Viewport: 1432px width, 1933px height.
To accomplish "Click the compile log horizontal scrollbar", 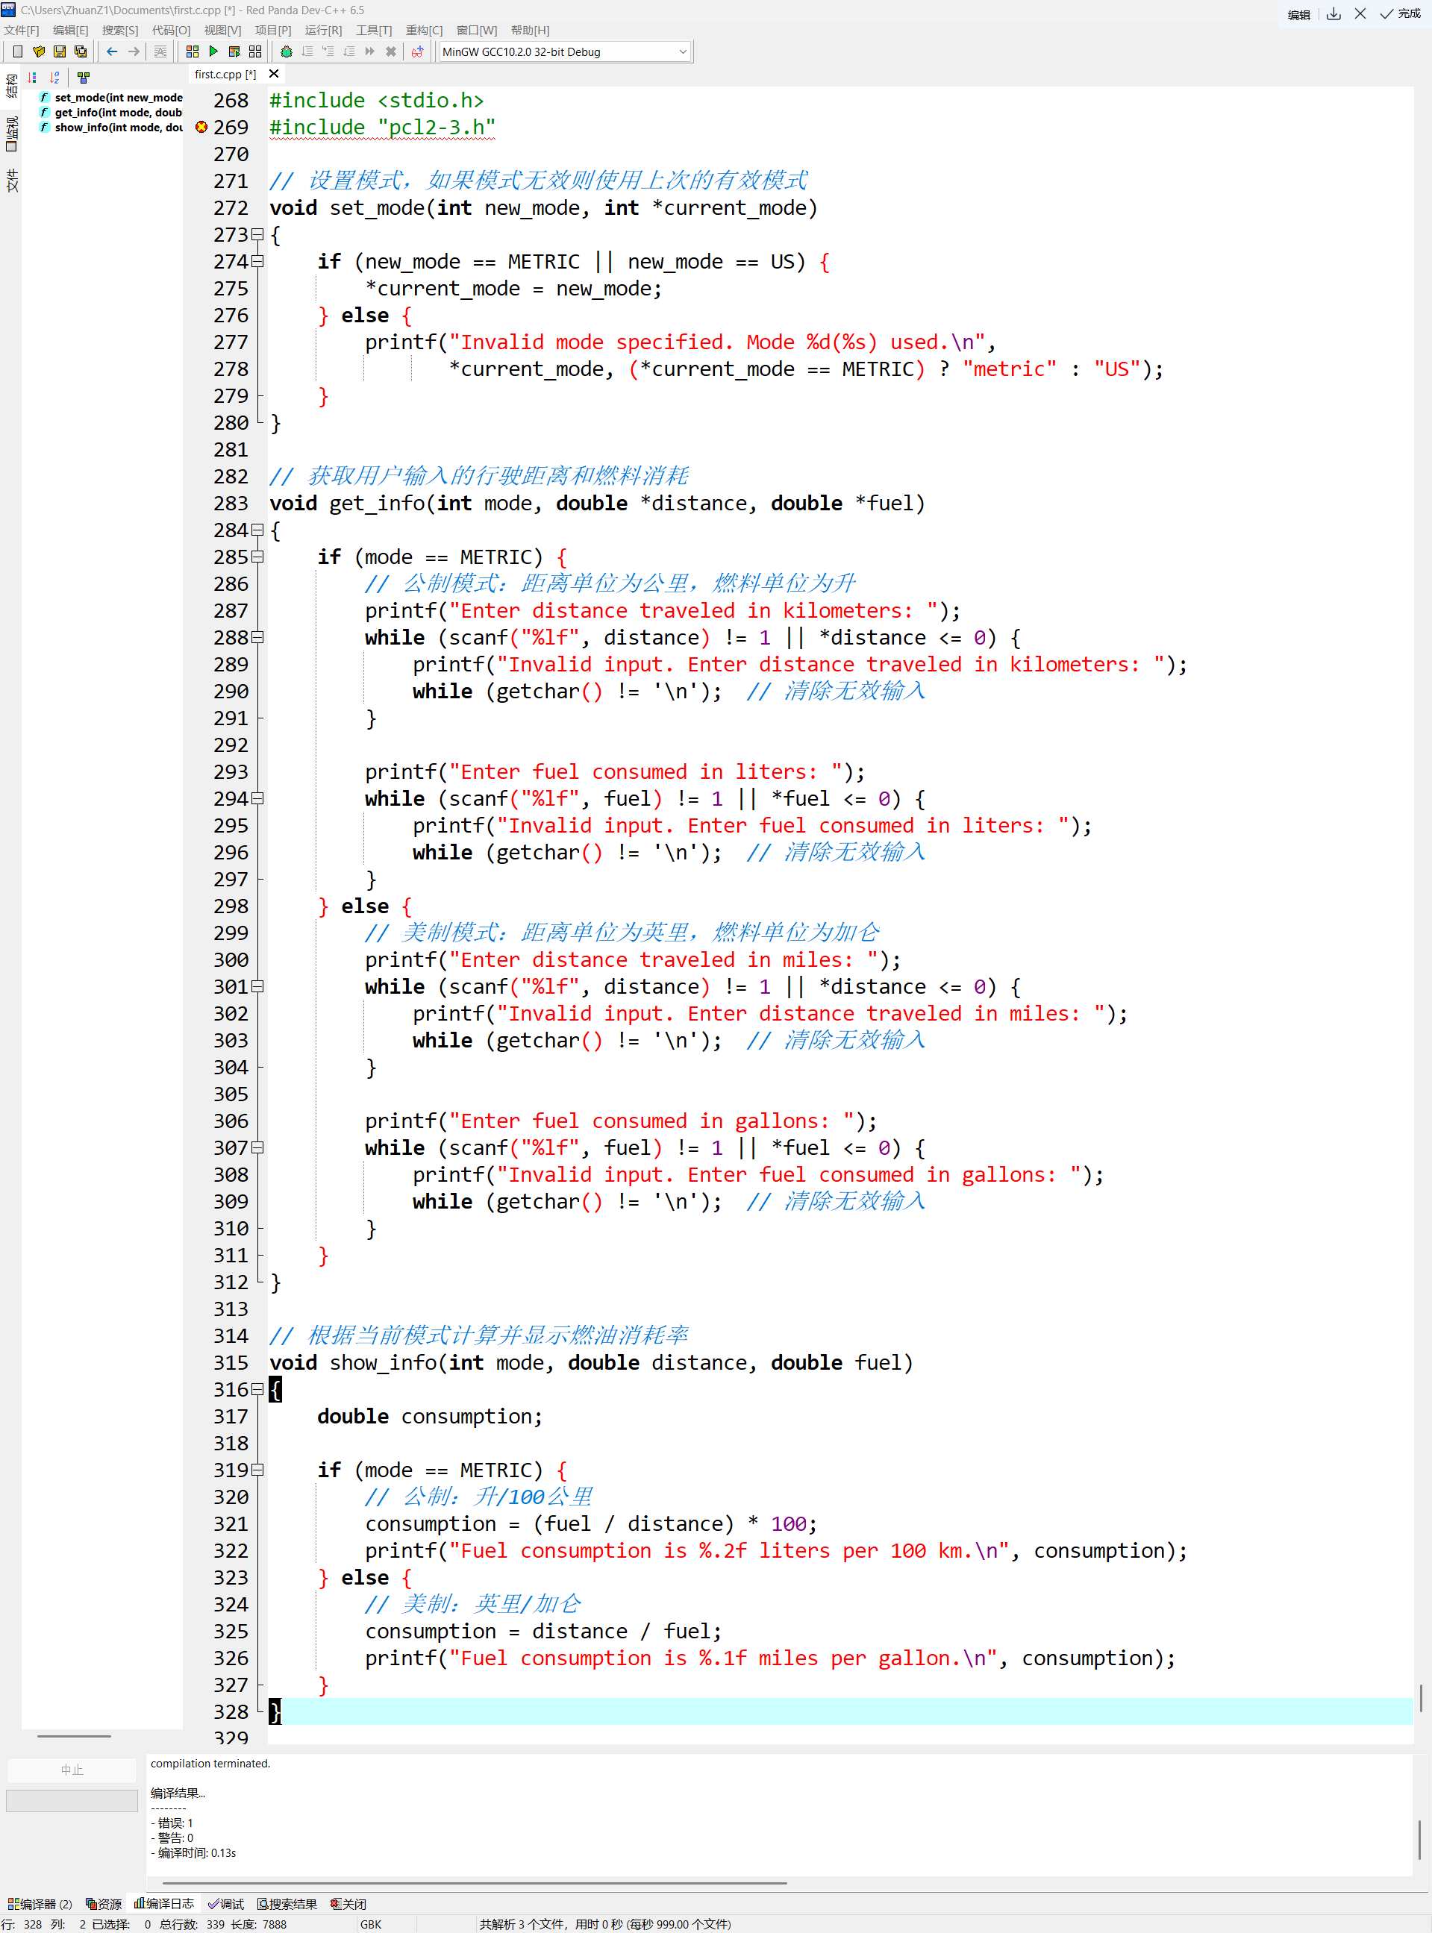I will [475, 1883].
